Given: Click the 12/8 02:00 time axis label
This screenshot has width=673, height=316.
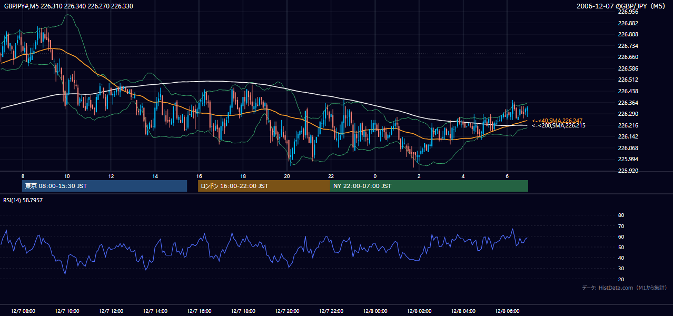Looking at the screenshot, I should [x=419, y=311].
